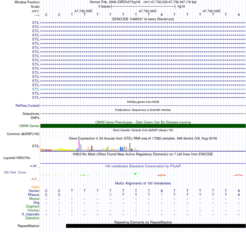This screenshot has height=232, width=246.
Task: Click the Layered H3K27Ac track label
Action: pos(17,158)
